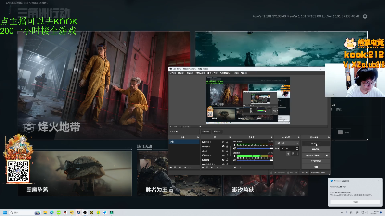Add a new scene in OBS scenes panel
Screen dimensions: 385x216
171,167
